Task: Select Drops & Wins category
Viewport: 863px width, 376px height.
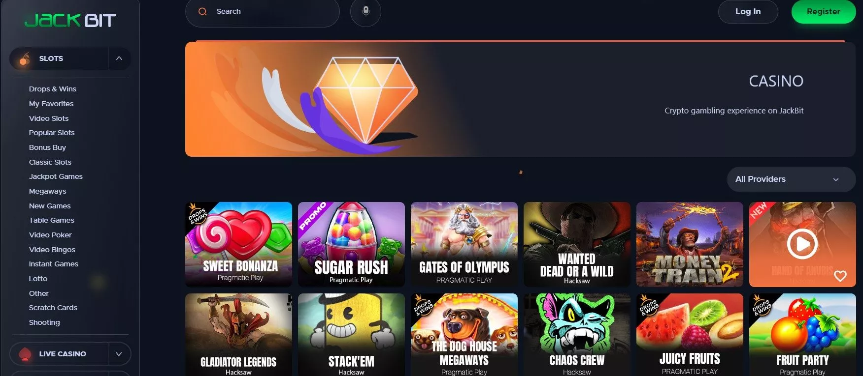Action: pos(53,89)
